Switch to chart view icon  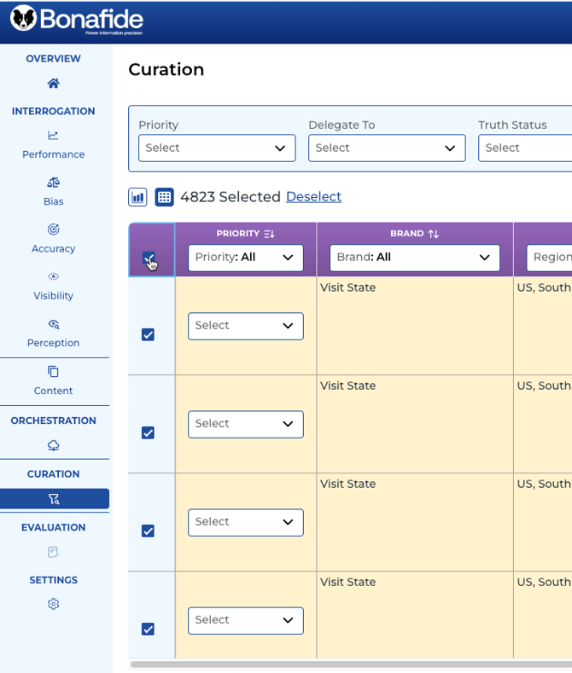click(137, 197)
